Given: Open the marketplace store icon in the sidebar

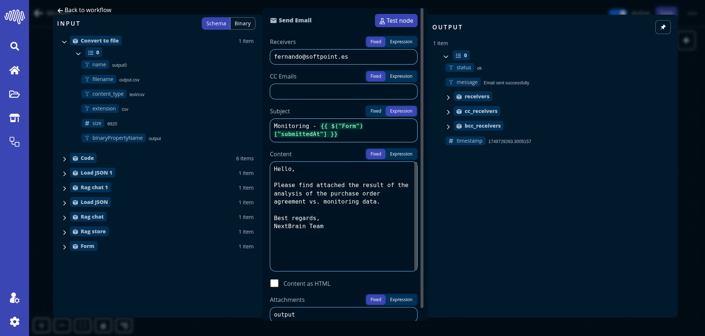Looking at the screenshot, I should 14,118.
